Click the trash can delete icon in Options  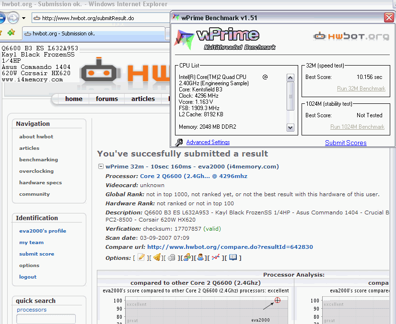pyautogui.click(x=172, y=257)
